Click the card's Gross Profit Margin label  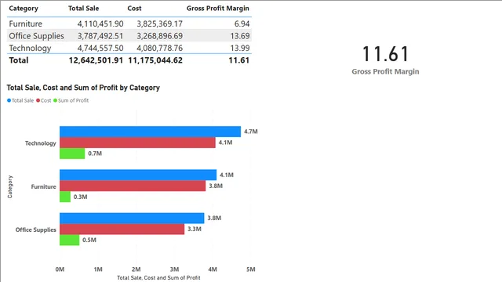pyautogui.click(x=385, y=71)
